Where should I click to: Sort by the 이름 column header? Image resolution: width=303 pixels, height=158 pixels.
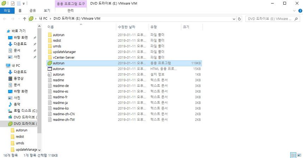(51, 27)
